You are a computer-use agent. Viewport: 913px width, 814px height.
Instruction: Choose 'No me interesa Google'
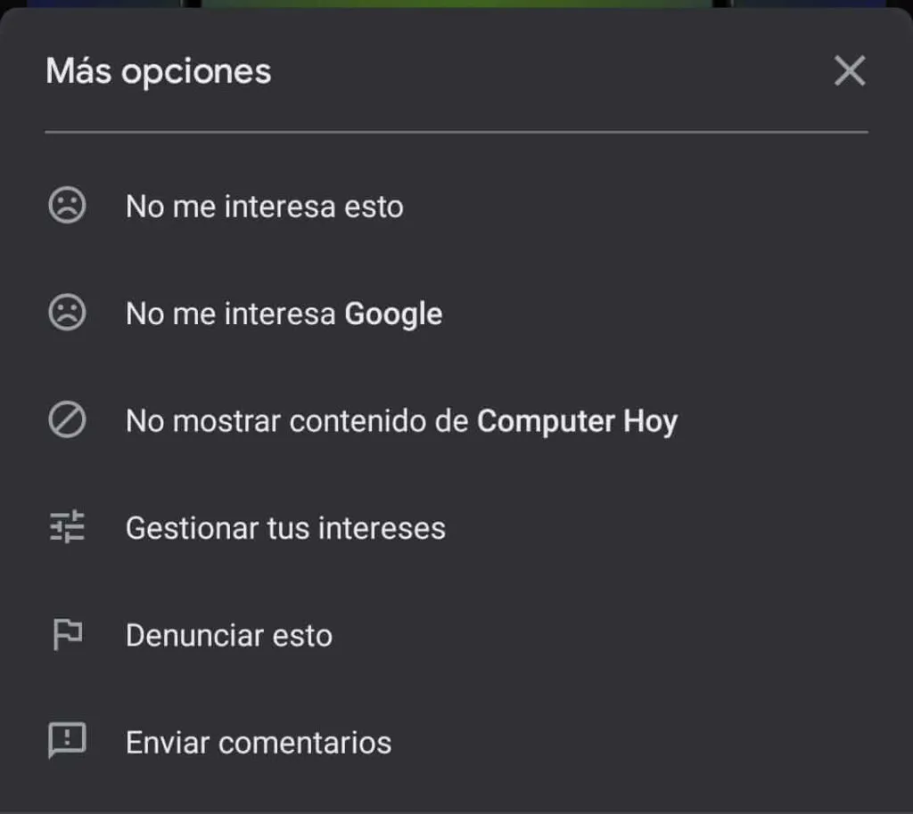(283, 313)
